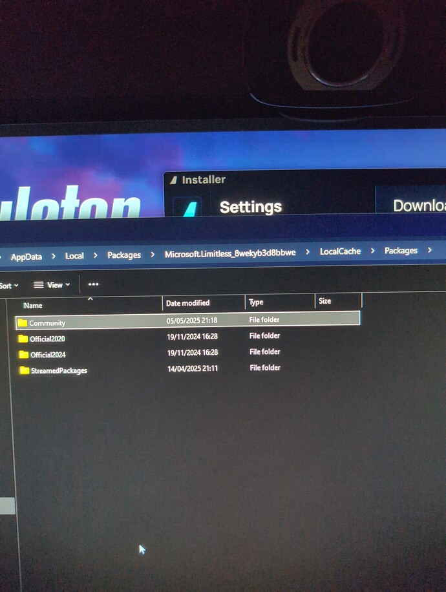Go to LocalCache breadcrumb folder
The height and width of the screenshot is (592, 446).
click(340, 251)
